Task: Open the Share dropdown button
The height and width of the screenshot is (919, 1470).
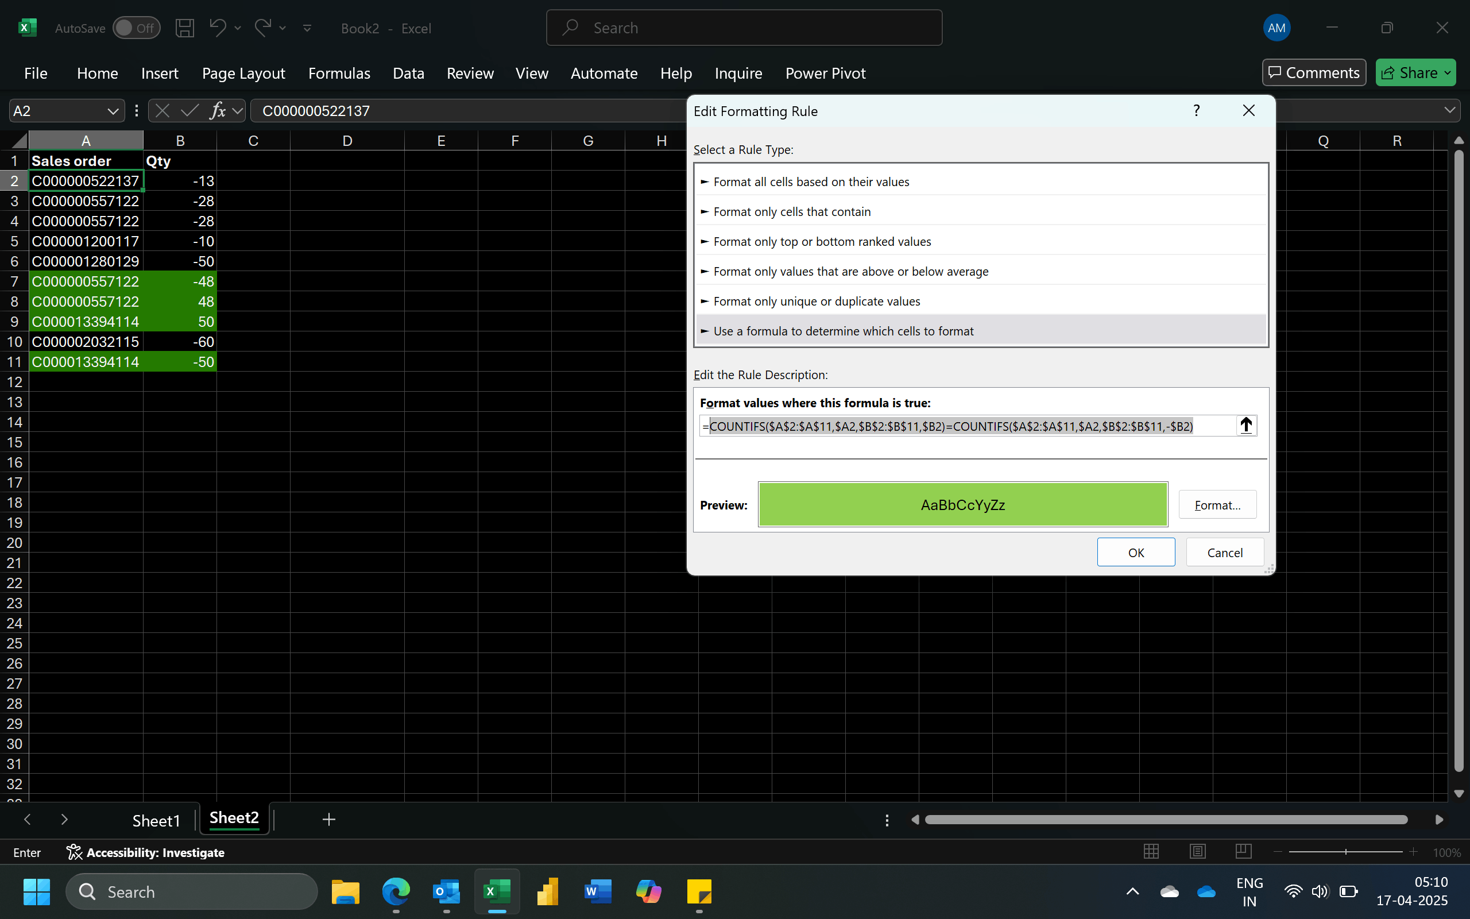Action: click(1415, 73)
